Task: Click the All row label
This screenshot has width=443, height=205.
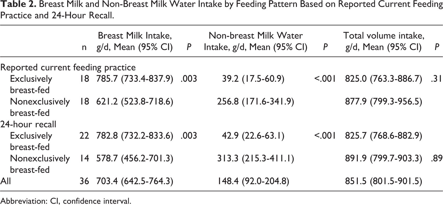Action: tap(5, 181)
